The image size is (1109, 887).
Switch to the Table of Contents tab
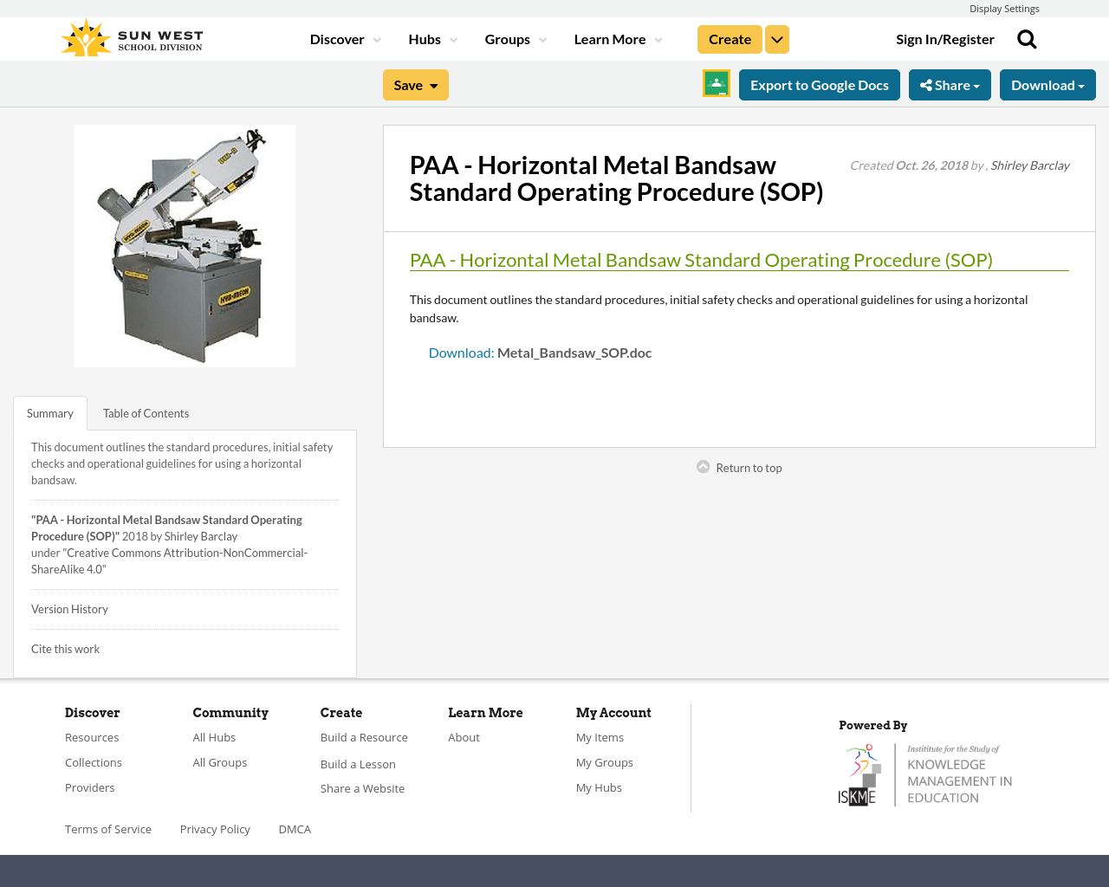(146, 412)
